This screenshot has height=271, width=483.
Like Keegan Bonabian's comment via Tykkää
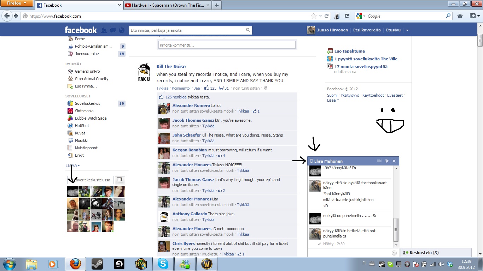[208, 156]
